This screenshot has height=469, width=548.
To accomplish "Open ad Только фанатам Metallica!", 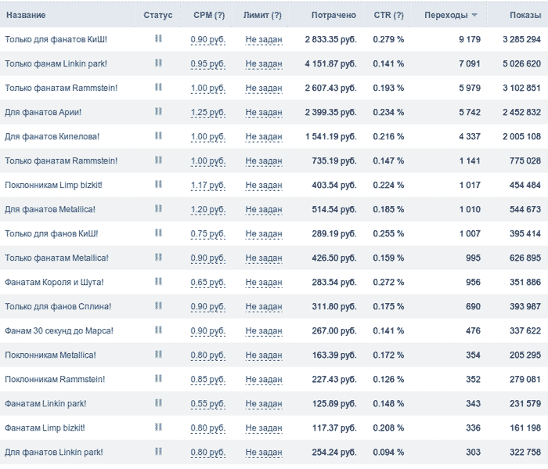I will pos(56,258).
